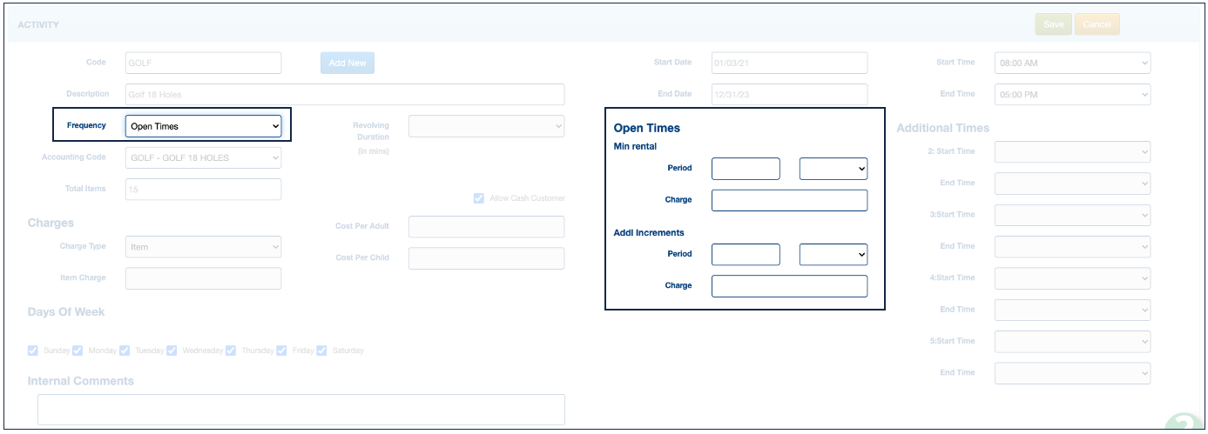Click the Start Date field

pyautogui.click(x=789, y=63)
